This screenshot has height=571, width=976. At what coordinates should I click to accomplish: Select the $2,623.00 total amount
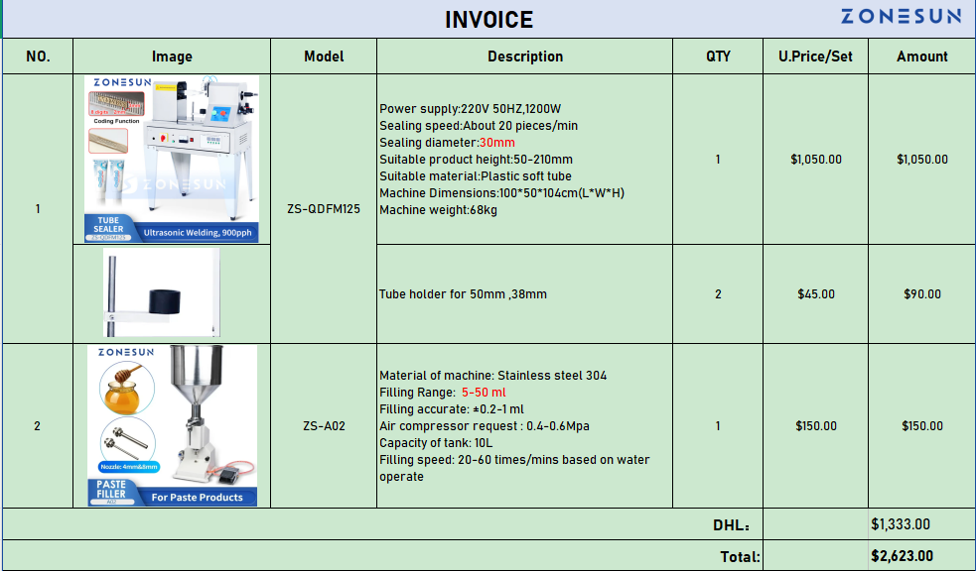[921, 556]
